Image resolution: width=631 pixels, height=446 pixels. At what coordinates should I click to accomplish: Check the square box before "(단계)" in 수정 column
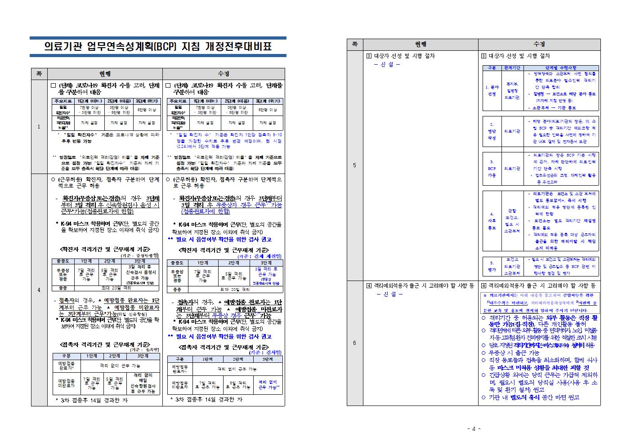[168, 85]
